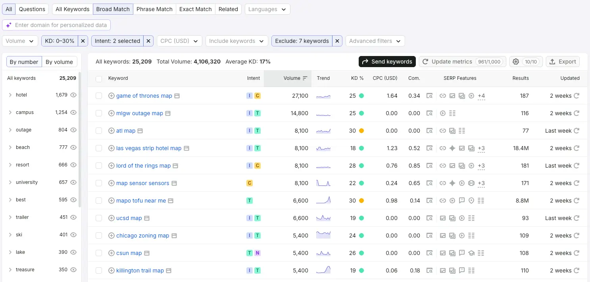Open the Languages dropdown

coord(267,9)
